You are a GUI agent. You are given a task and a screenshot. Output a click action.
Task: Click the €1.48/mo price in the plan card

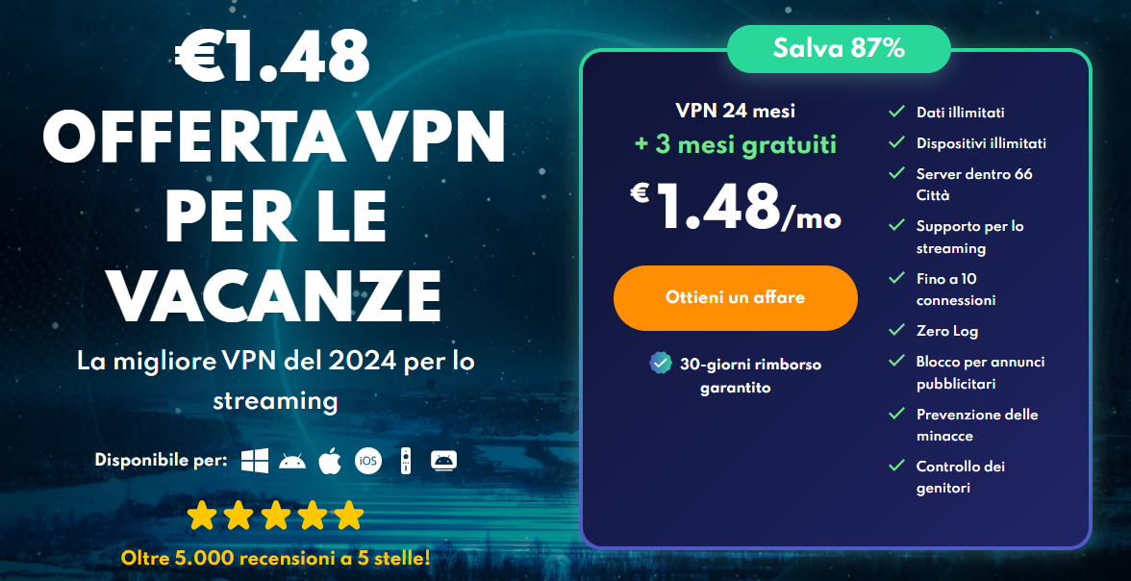pyautogui.click(x=736, y=207)
